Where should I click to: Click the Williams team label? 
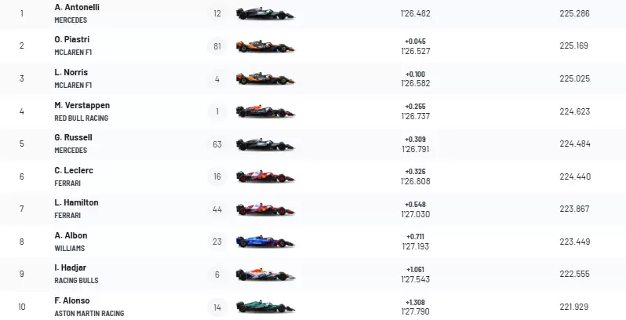69,248
